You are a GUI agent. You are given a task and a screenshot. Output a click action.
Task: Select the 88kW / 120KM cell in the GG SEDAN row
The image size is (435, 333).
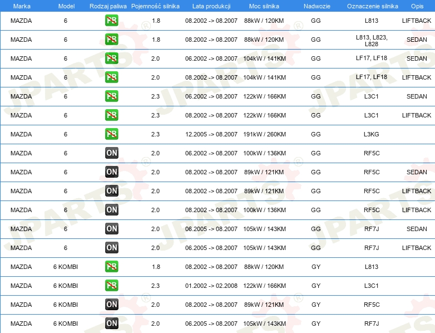pos(264,40)
